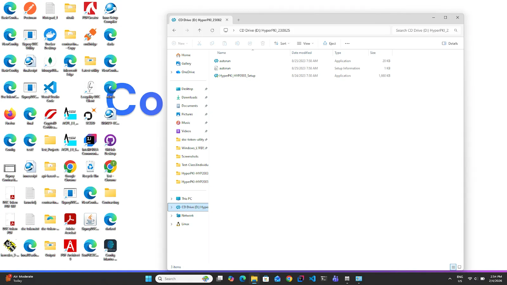507x285 pixels.
Task: Open the Sort dropdown
Action: [282, 43]
